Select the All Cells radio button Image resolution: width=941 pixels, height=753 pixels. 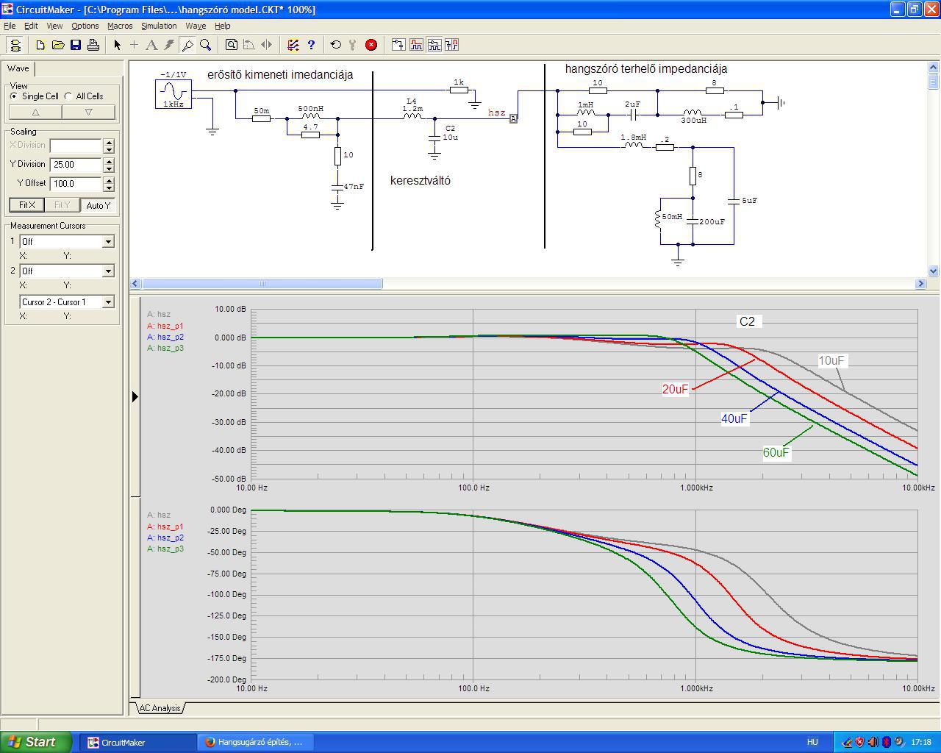click(x=68, y=96)
